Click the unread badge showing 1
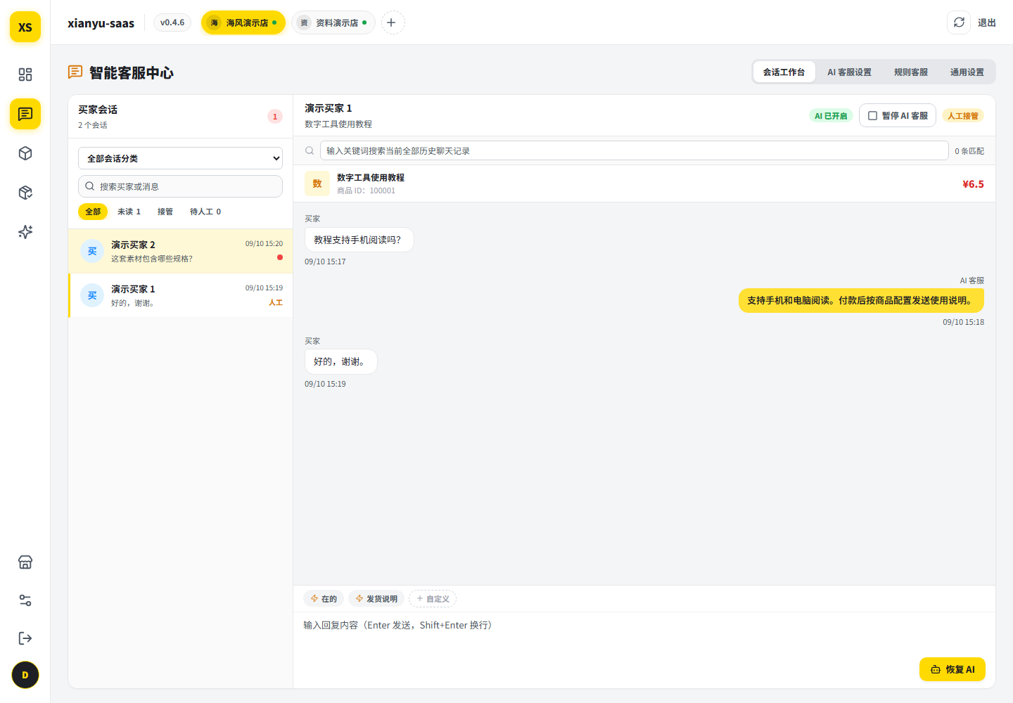Viewport: 1013px width, 703px height. [x=275, y=117]
